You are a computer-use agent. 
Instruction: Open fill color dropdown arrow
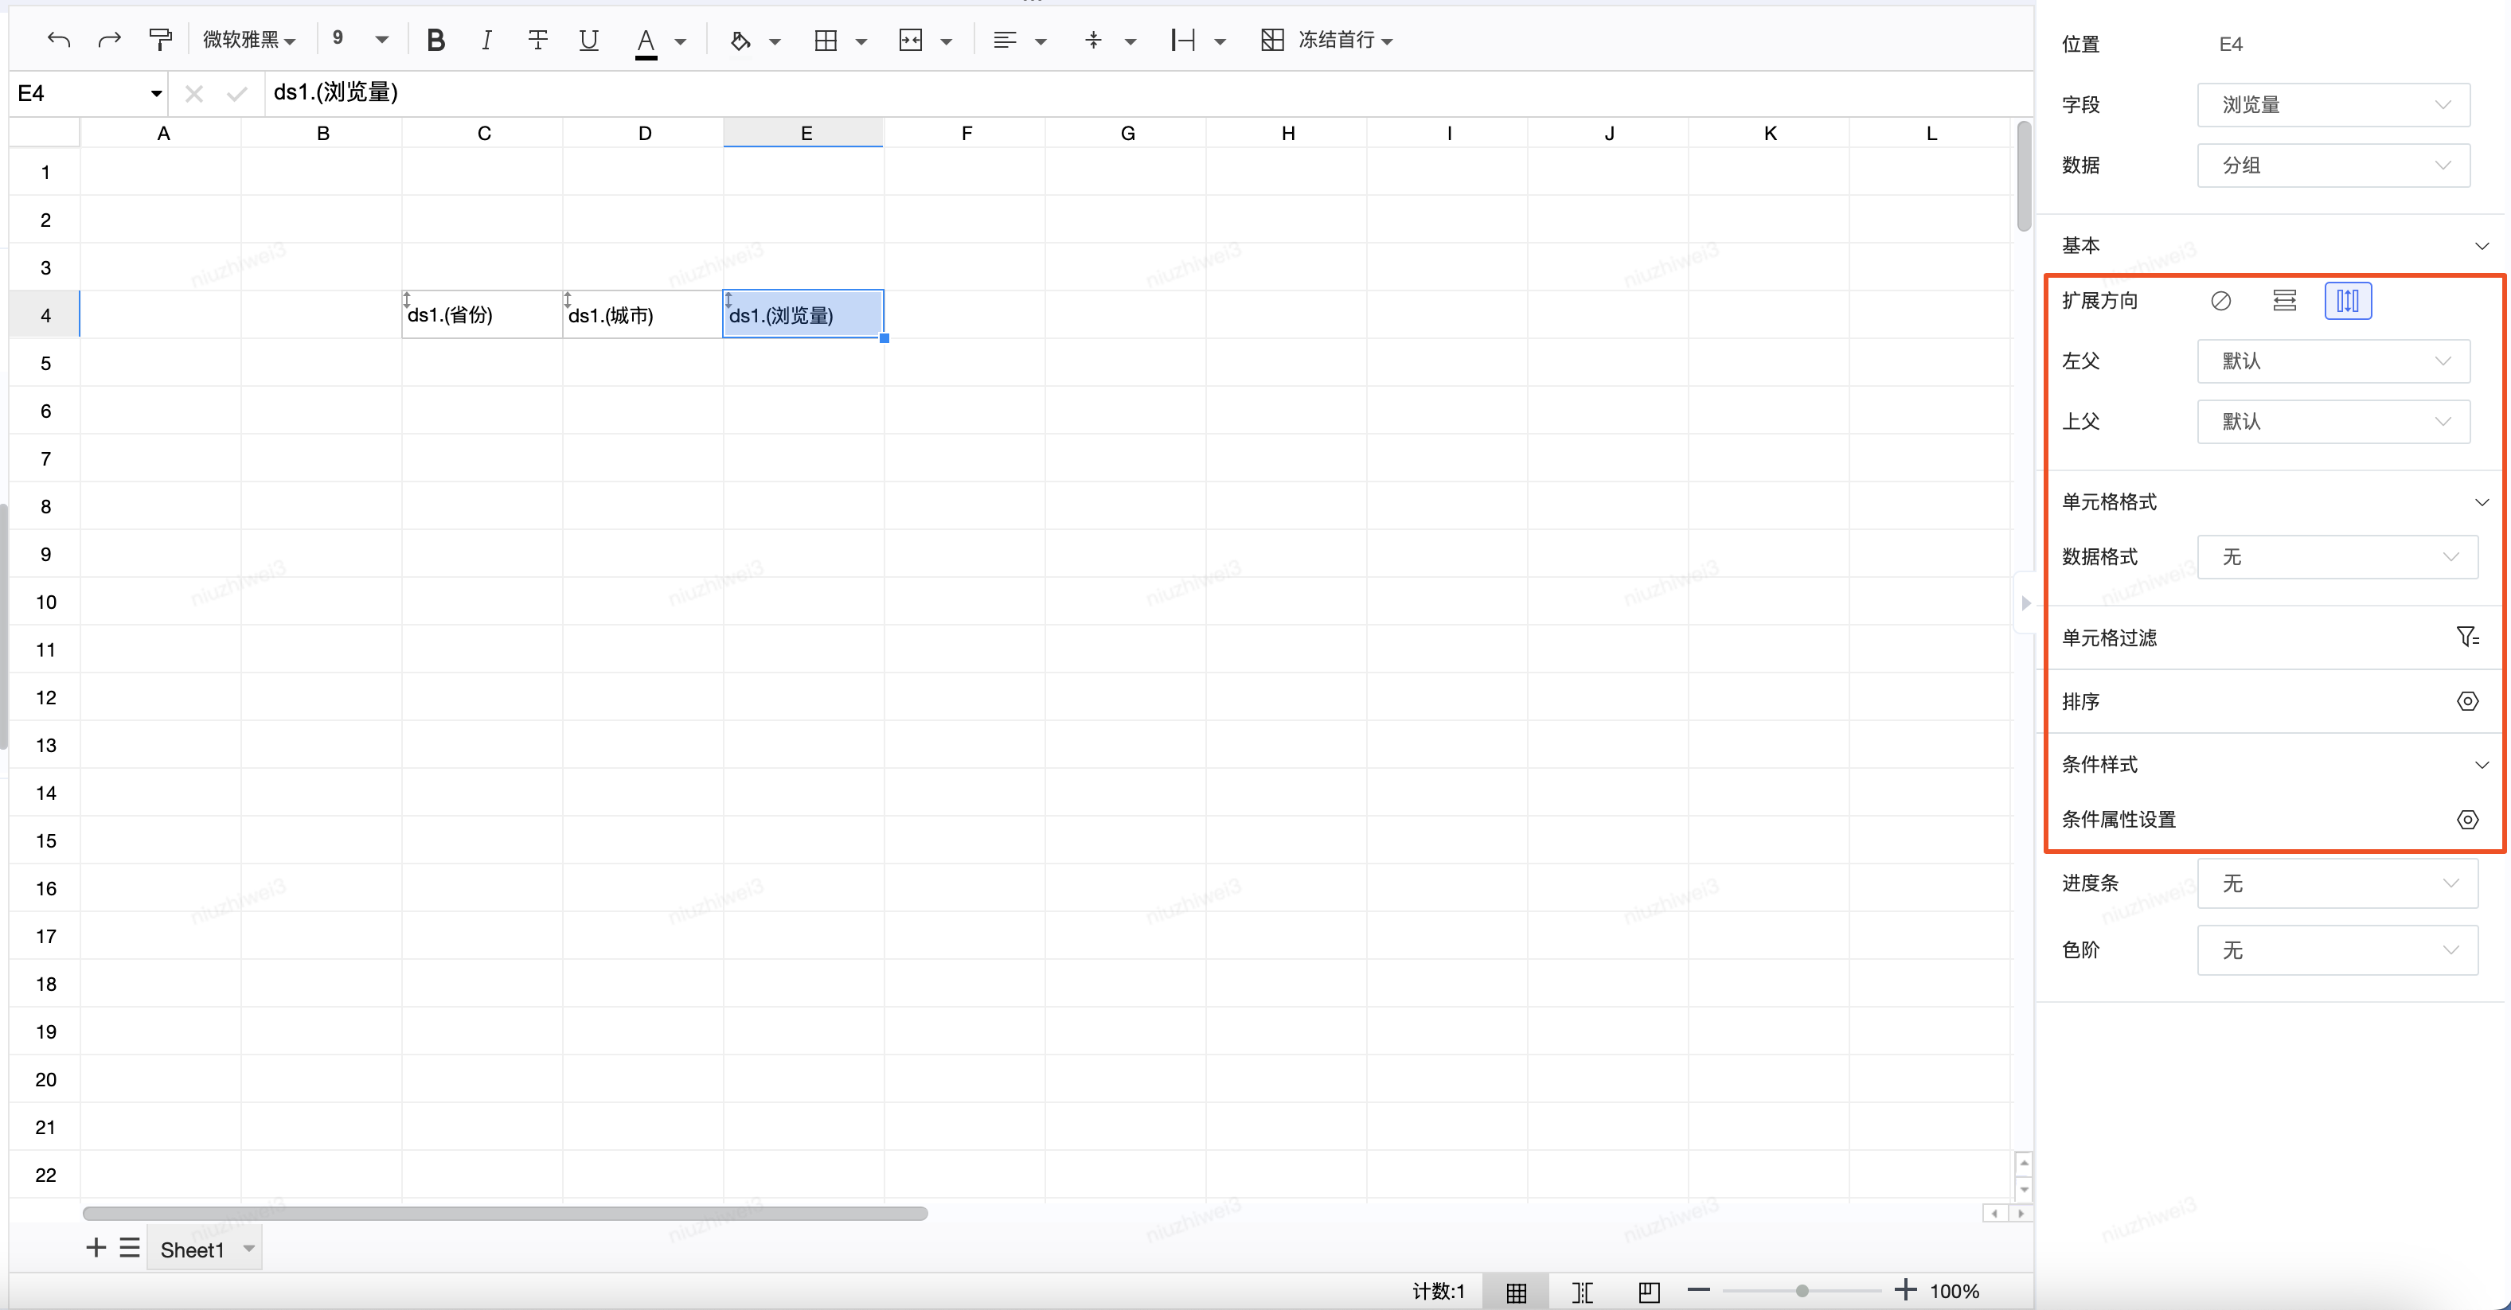775,42
